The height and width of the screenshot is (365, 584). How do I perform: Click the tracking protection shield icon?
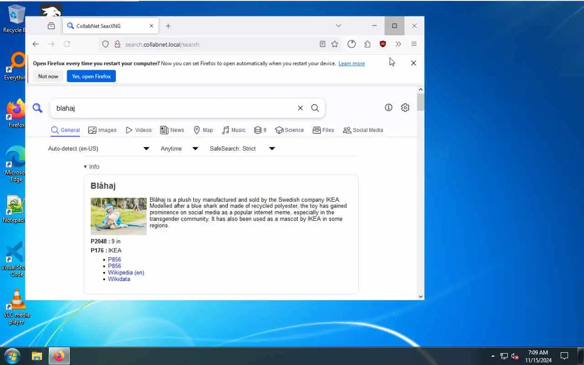105,44
